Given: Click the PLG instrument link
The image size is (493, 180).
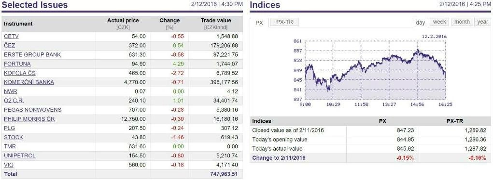Looking at the screenshot, I should 10,128.
